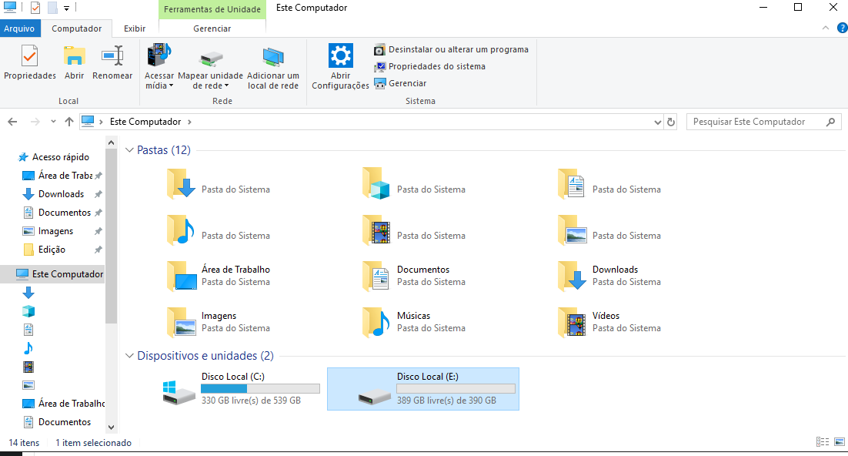The height and width of the screenshot is (456, 848).
Task: Click the refresh button in address bar
Action: [671, 122]
